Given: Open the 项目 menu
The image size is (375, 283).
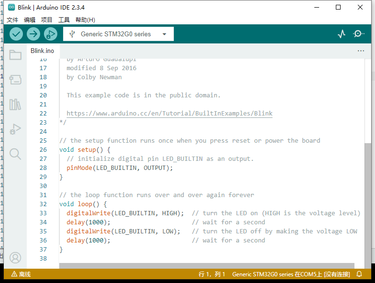Looking at the screenshot, I should tap(47, 20).
